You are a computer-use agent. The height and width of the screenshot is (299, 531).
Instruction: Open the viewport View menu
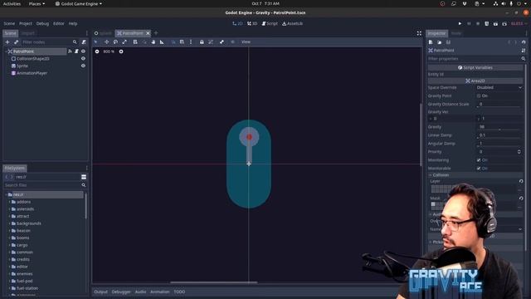246,42
